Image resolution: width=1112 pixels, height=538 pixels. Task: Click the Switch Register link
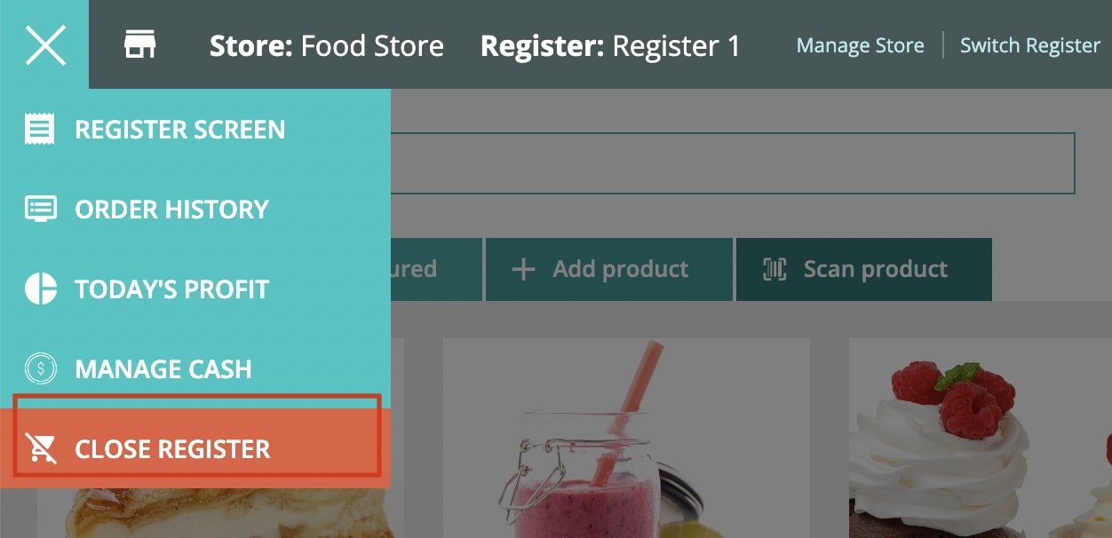click(1029, 45)
